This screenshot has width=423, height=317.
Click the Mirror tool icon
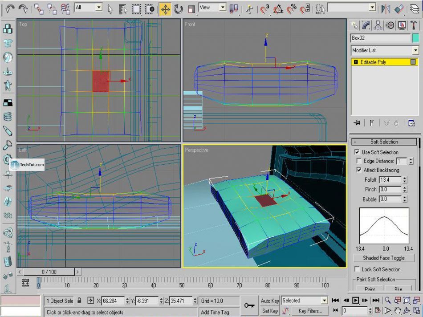pyautogui.click(x=386, y=9)
